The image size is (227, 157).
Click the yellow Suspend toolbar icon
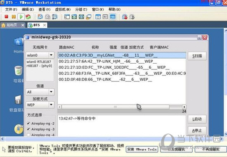(x=14, y=17)
